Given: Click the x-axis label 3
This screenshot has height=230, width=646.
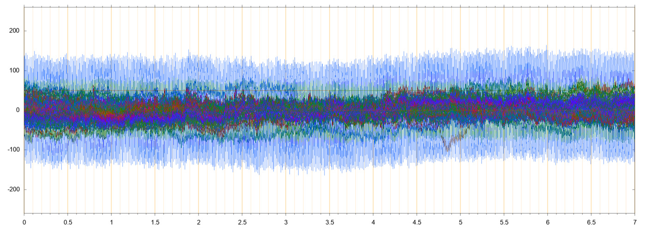Looking at the screenshot, I should [286, 222].
